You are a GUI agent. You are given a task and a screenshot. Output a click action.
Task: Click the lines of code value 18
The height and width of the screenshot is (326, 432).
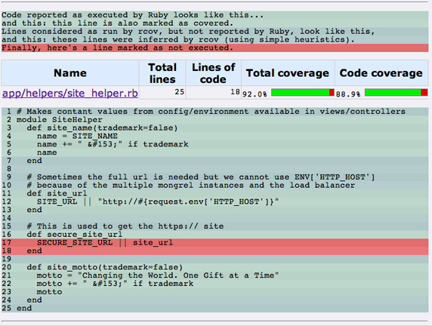[x=236, y=92]
